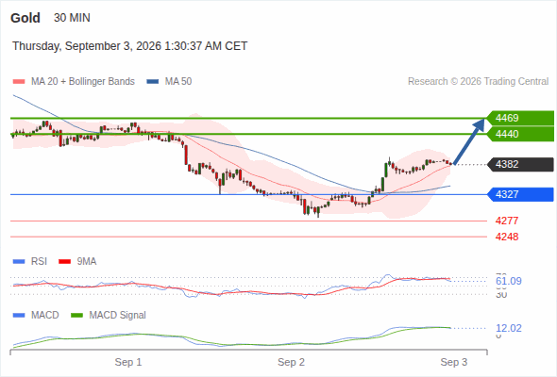Select the 4469 resistance price tag
This screenshot has width=557, height=377.
520,118
